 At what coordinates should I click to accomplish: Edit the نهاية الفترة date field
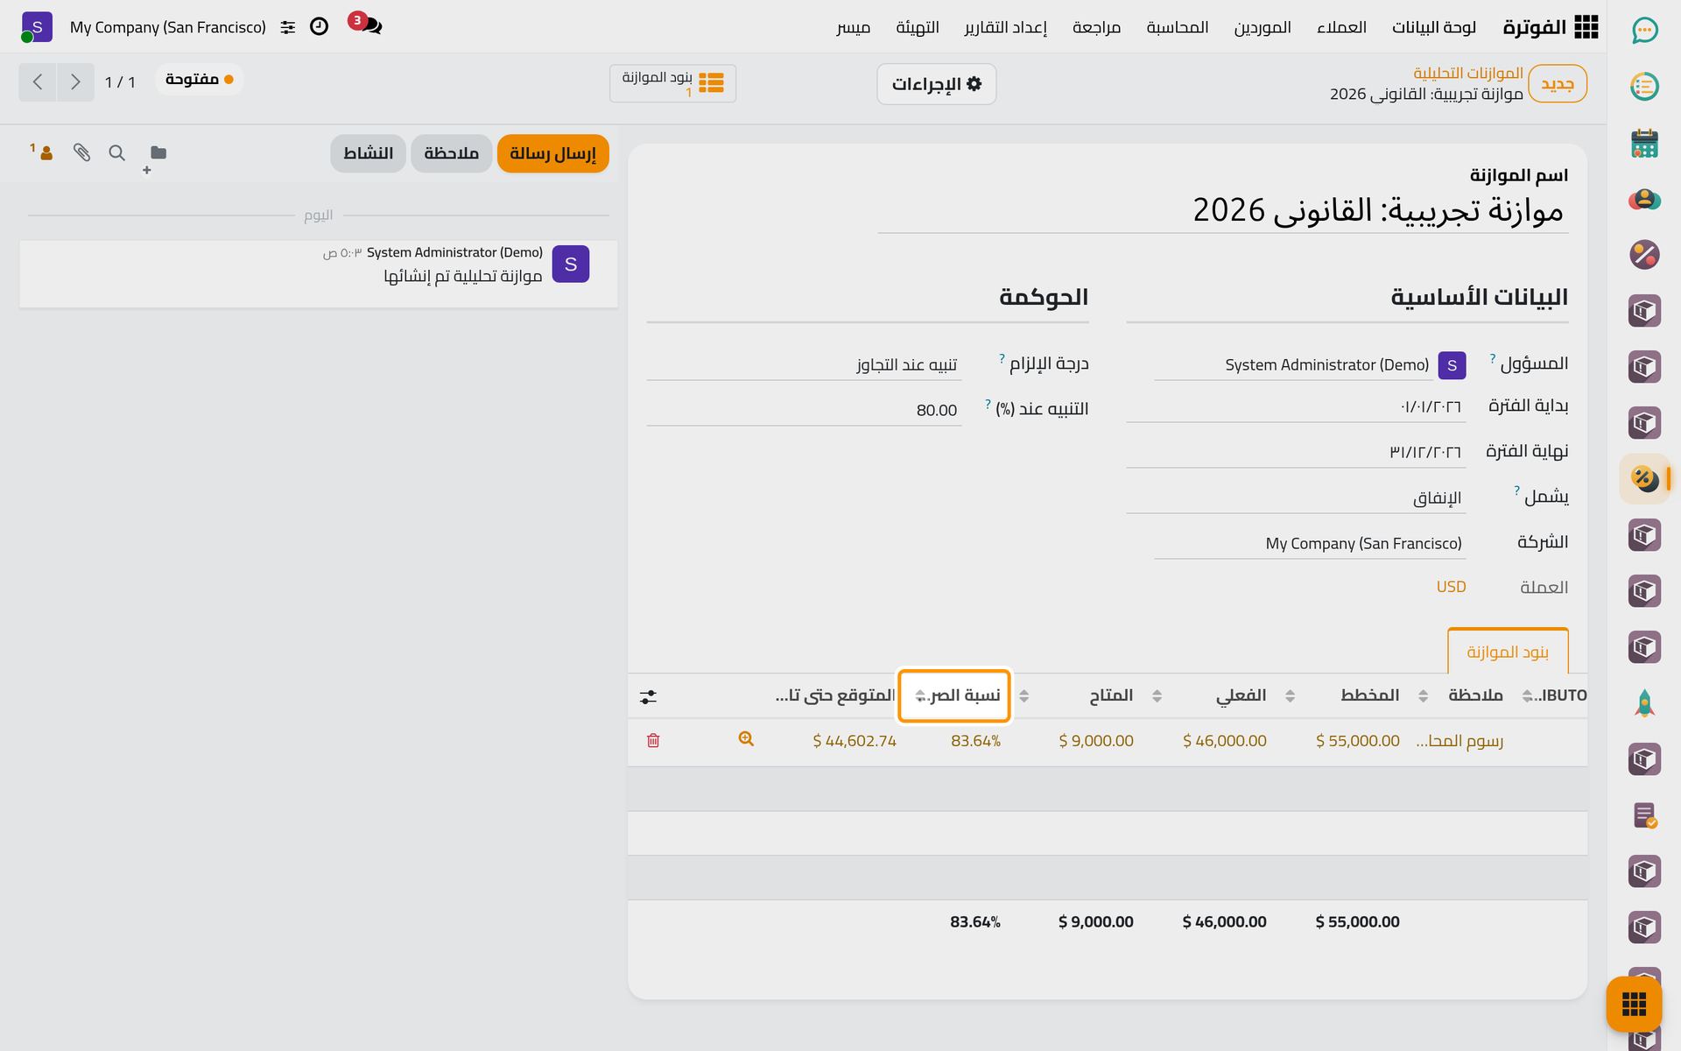click(x=1295, y=452)
